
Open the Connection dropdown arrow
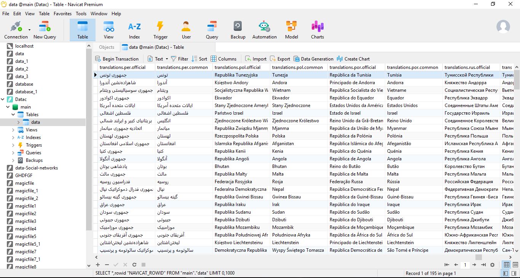pos(29,29)
